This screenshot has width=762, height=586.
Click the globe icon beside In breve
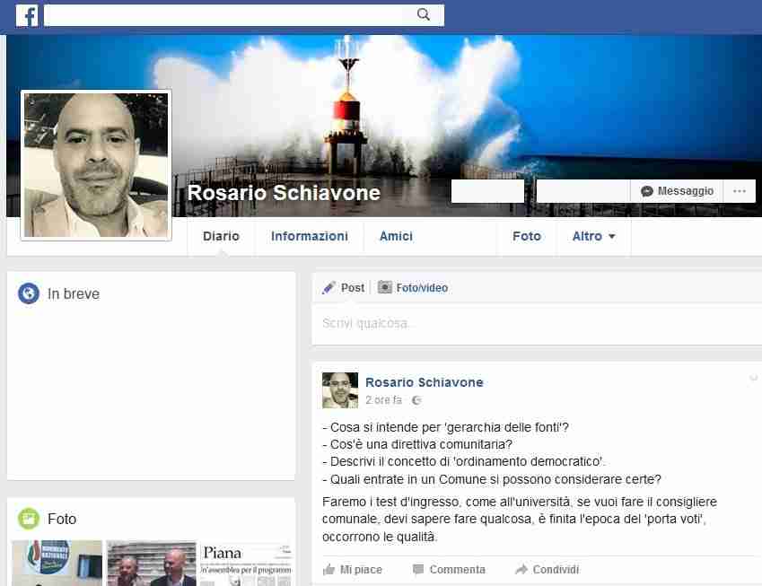29,293
